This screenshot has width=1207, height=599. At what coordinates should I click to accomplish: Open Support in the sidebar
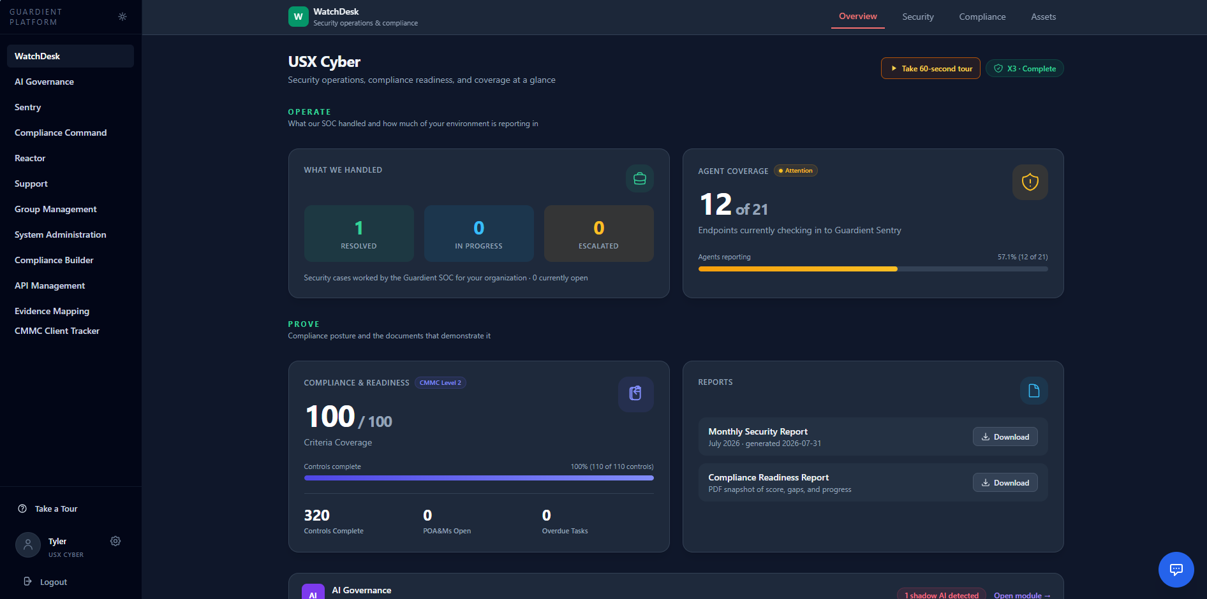pos(70,184)
